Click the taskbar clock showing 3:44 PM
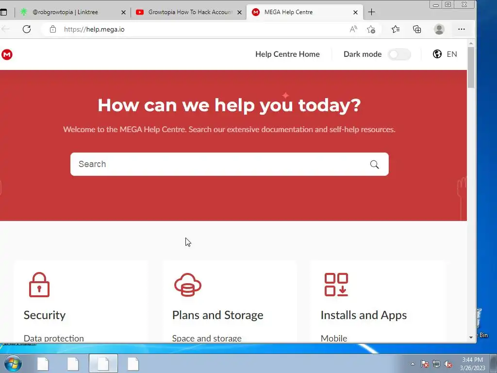The image size is (497, 373). [x=472, y=364]
